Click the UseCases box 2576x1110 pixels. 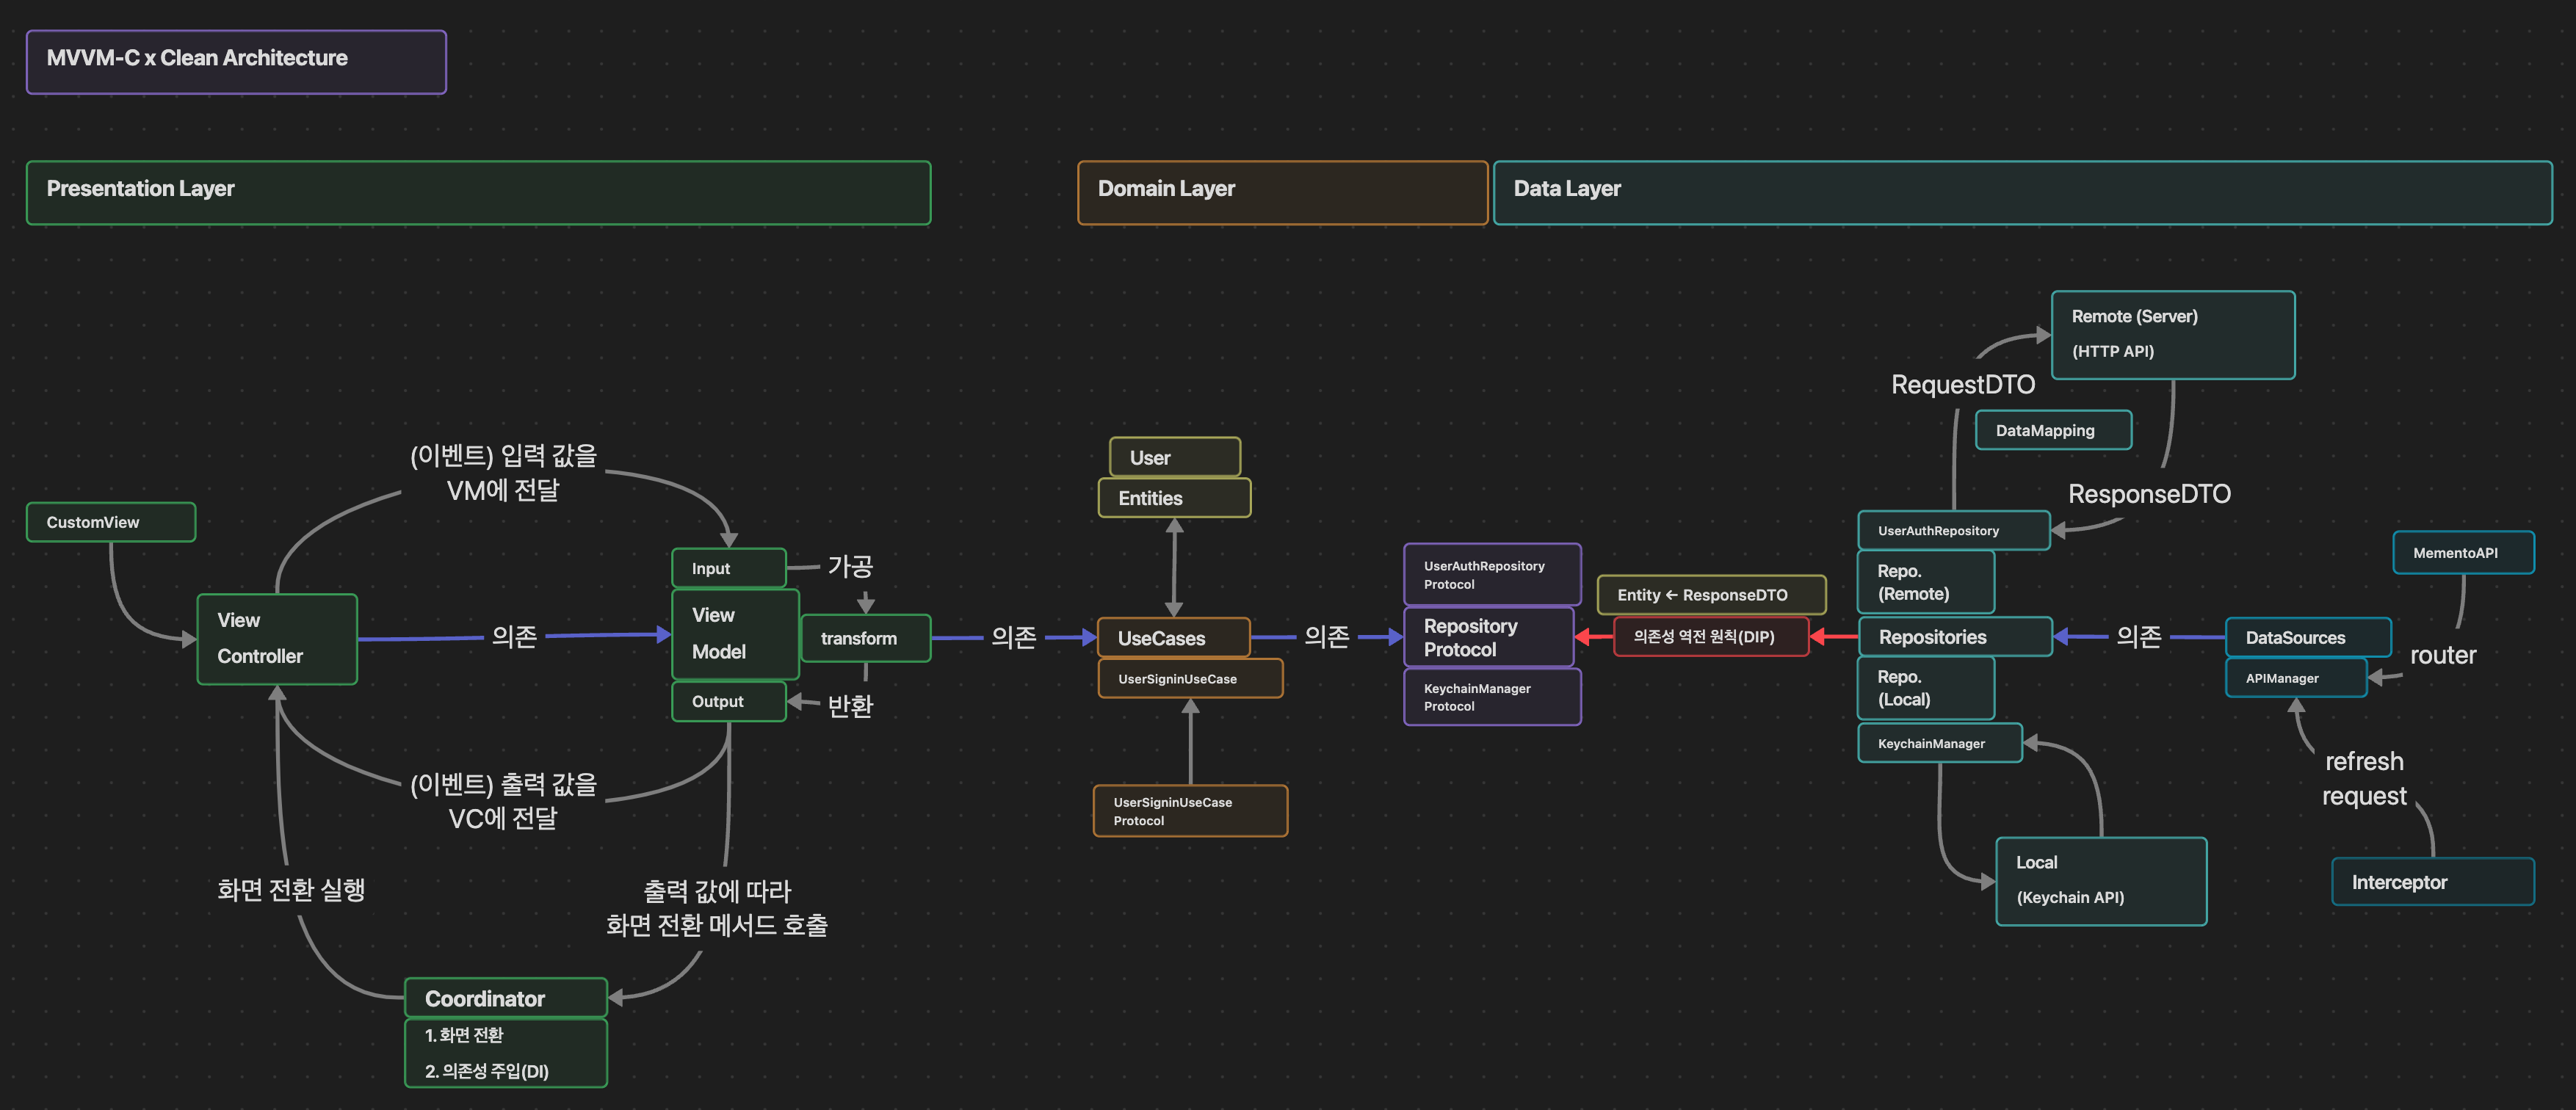[1173, 637]
